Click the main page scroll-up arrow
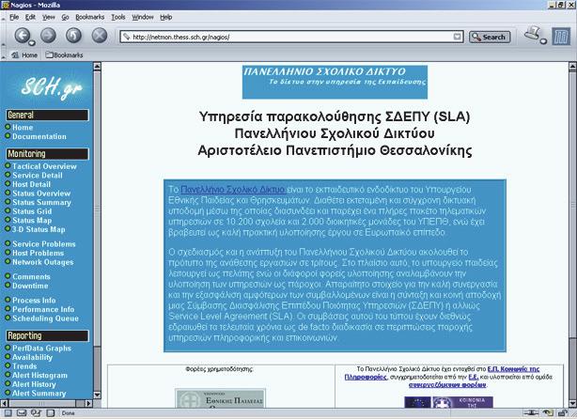Image resolution: width=577 pixels, height=419 pixels. click(x=572, y=67)
